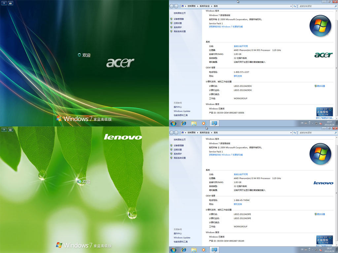Expand address bar history dropdown in Lenovo window
This screenshot has width=338, height=253.
291,133
